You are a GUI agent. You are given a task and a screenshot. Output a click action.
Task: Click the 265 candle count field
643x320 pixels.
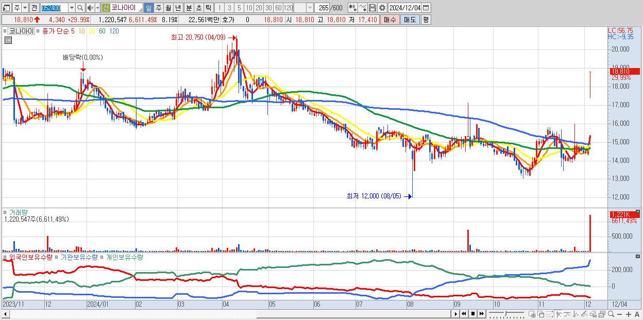[322, 8]
